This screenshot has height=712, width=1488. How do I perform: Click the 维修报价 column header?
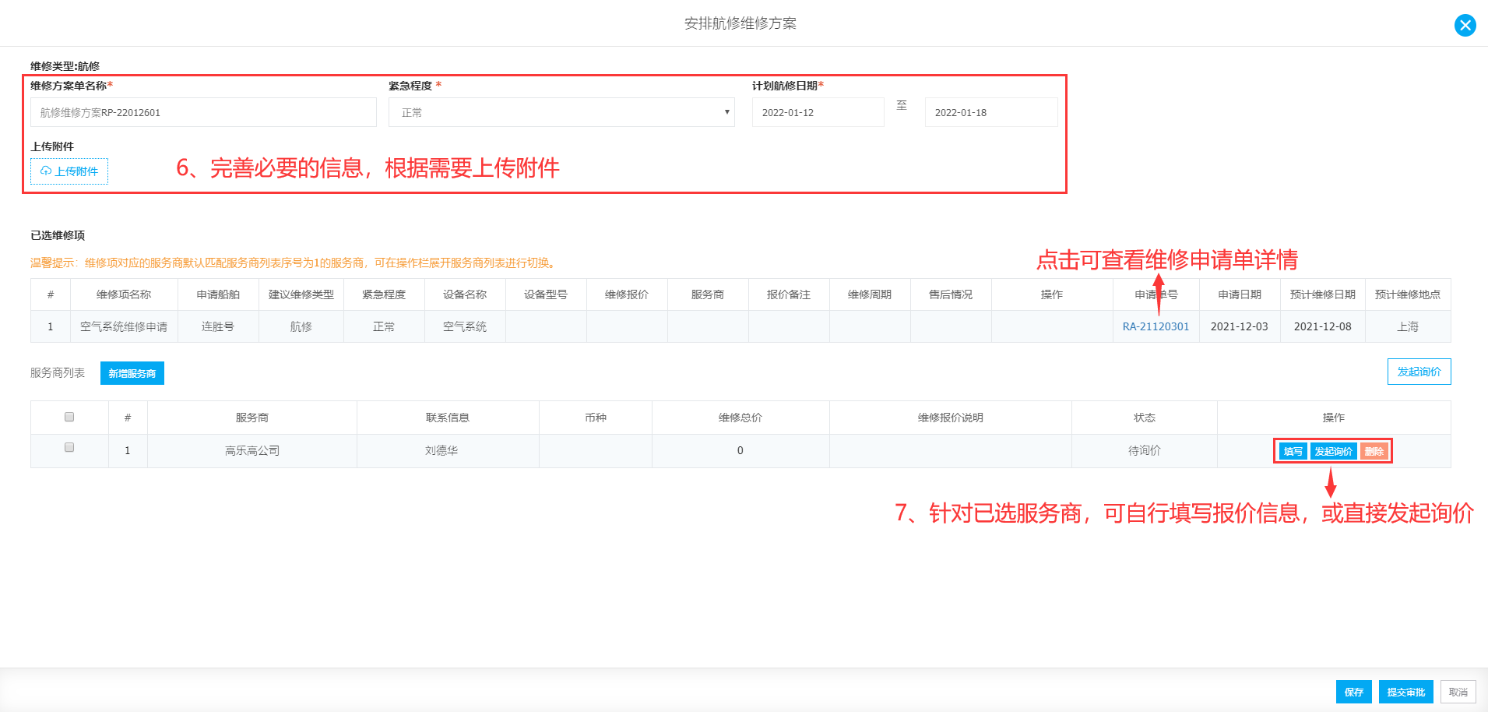click(x=627, y=294)
